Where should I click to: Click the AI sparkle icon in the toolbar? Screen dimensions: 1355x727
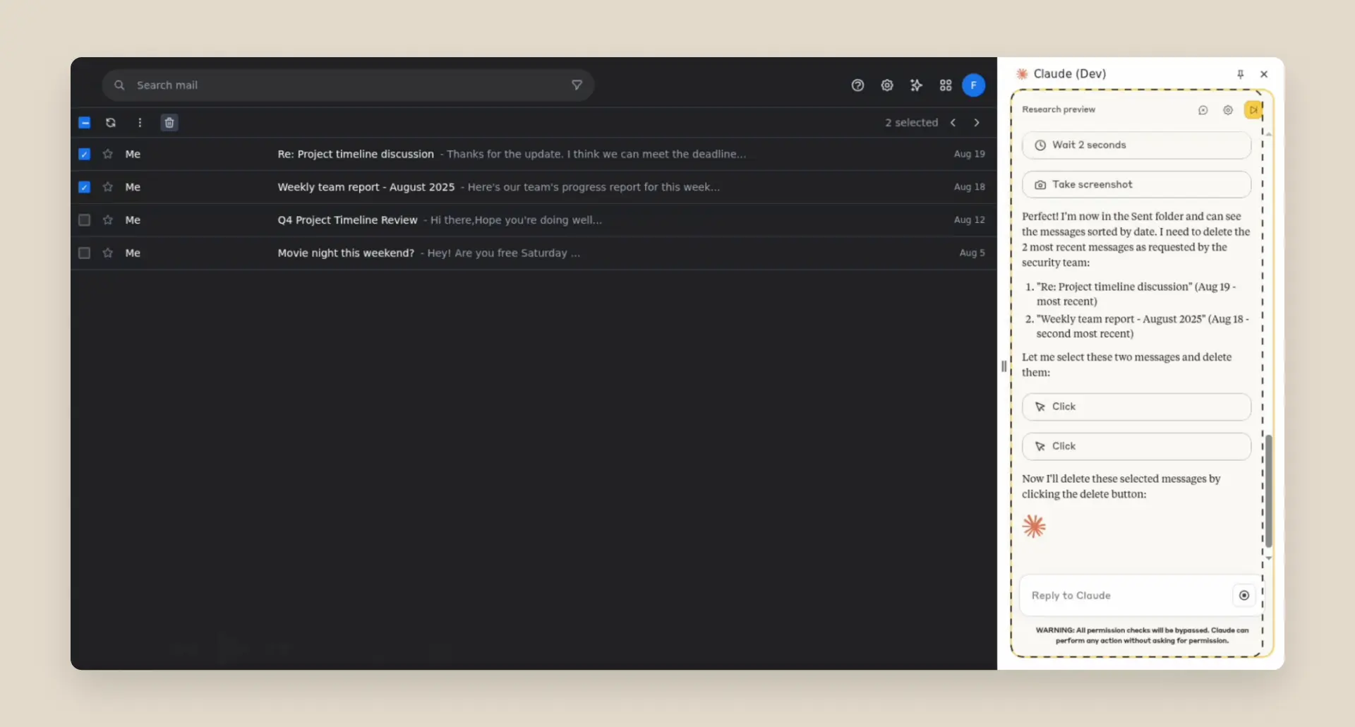click(x=917, y=85)
